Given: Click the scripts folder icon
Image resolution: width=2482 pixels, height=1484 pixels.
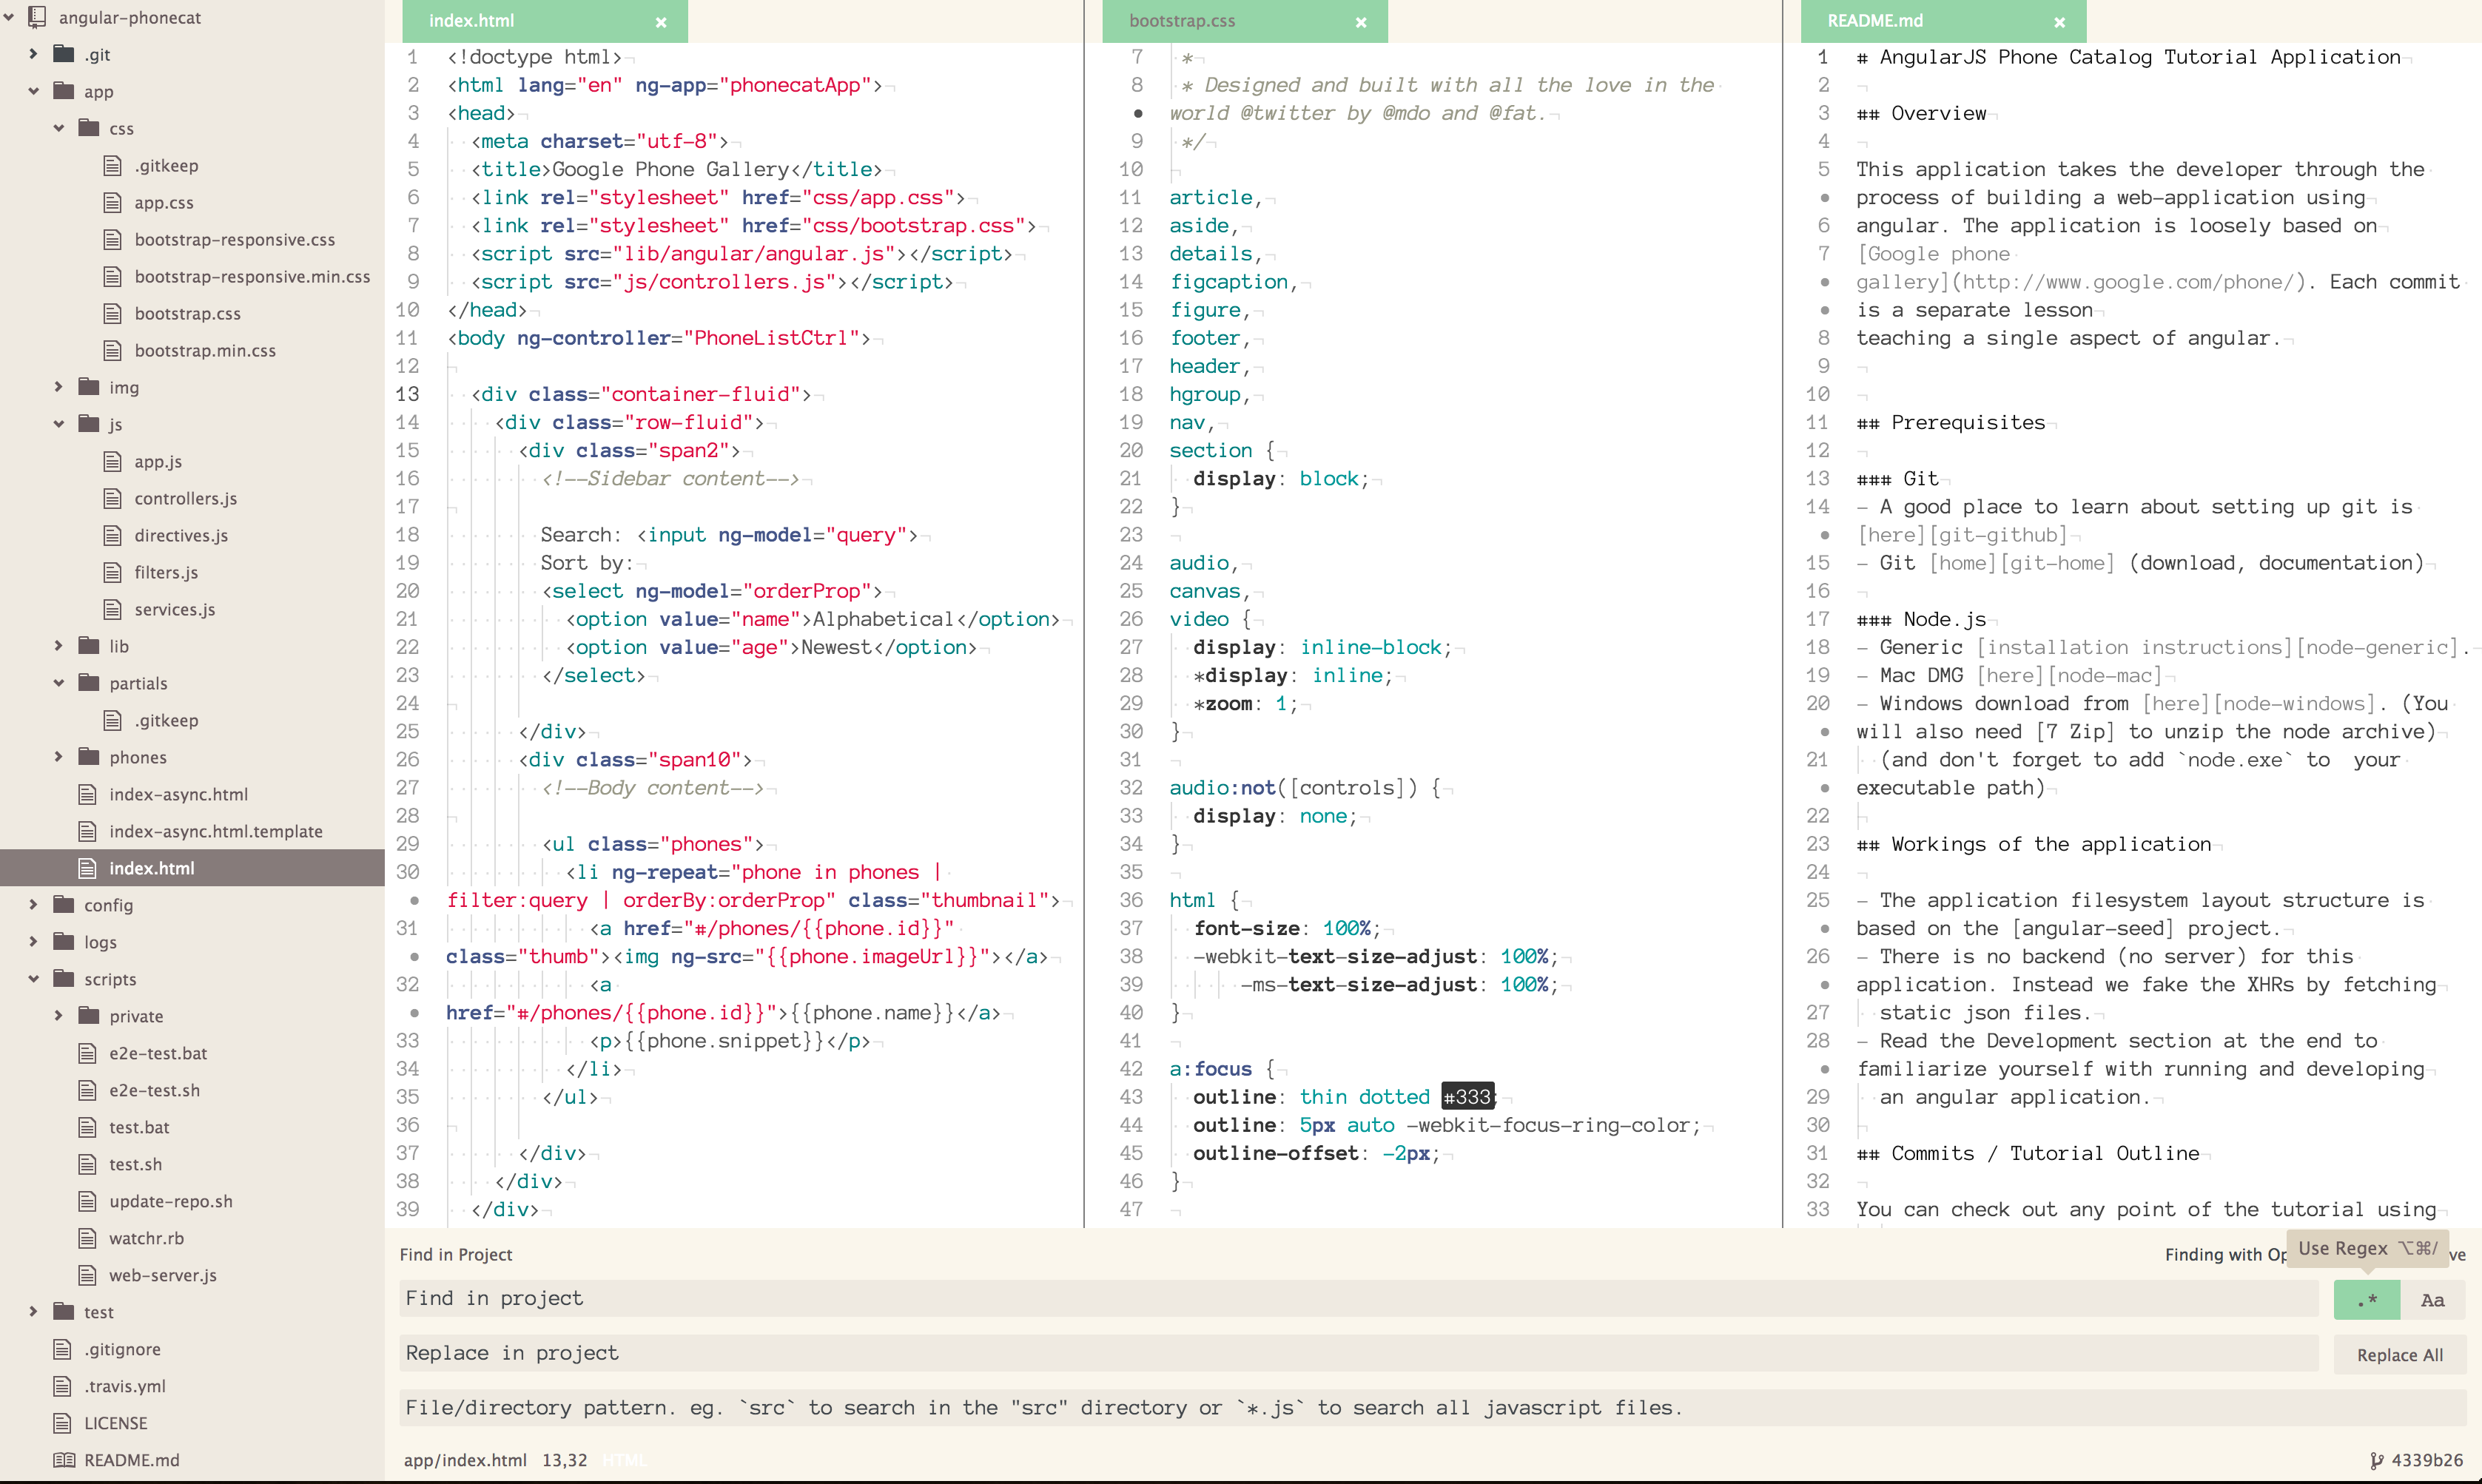Looking at the screenshot, I should coord(64,979).
